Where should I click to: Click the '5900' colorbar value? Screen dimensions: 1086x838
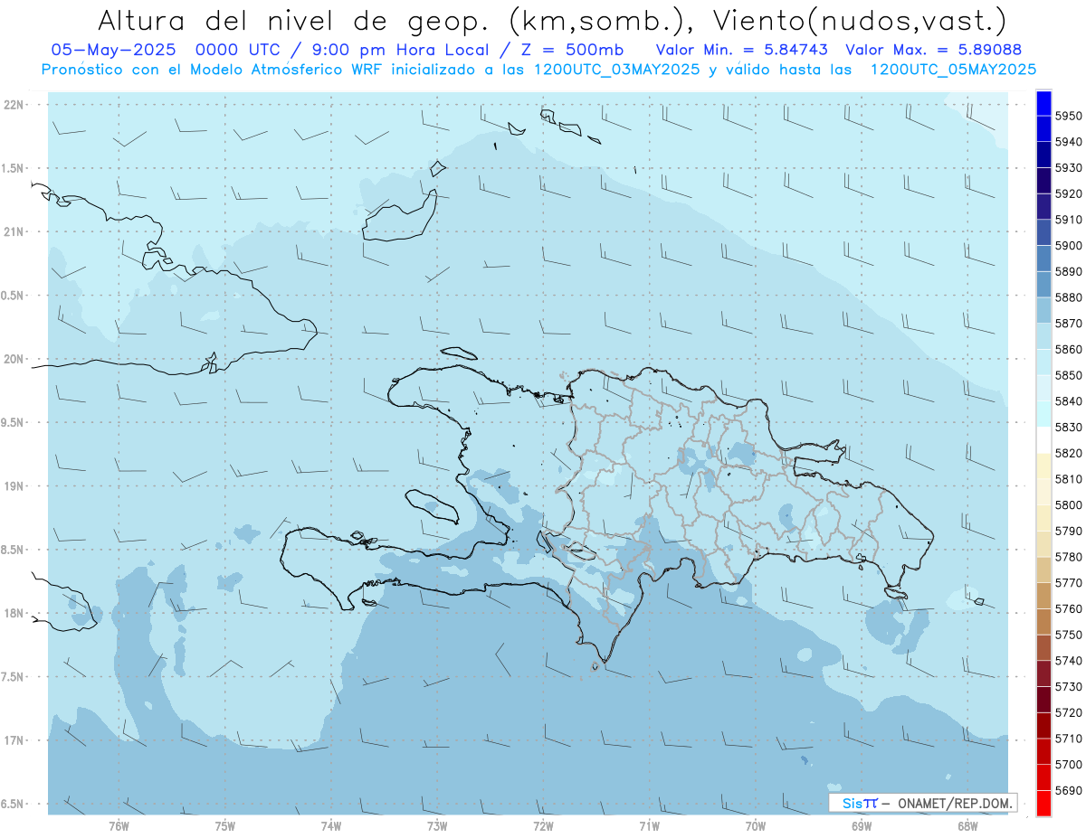1069,245
